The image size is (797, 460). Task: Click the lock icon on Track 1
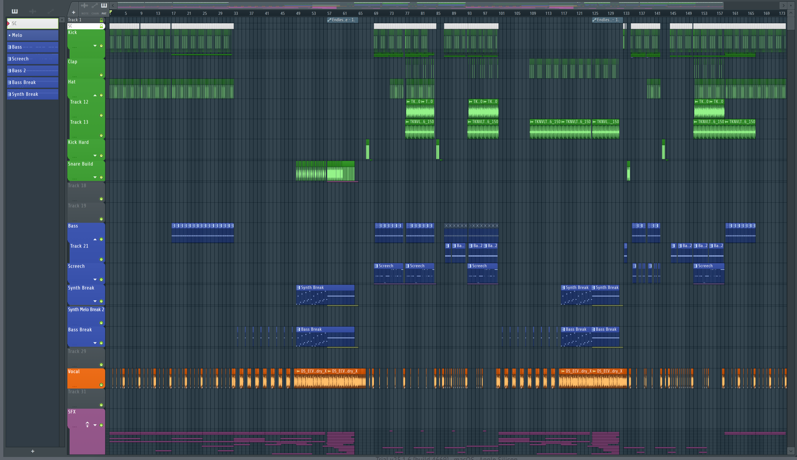(101, 20)
